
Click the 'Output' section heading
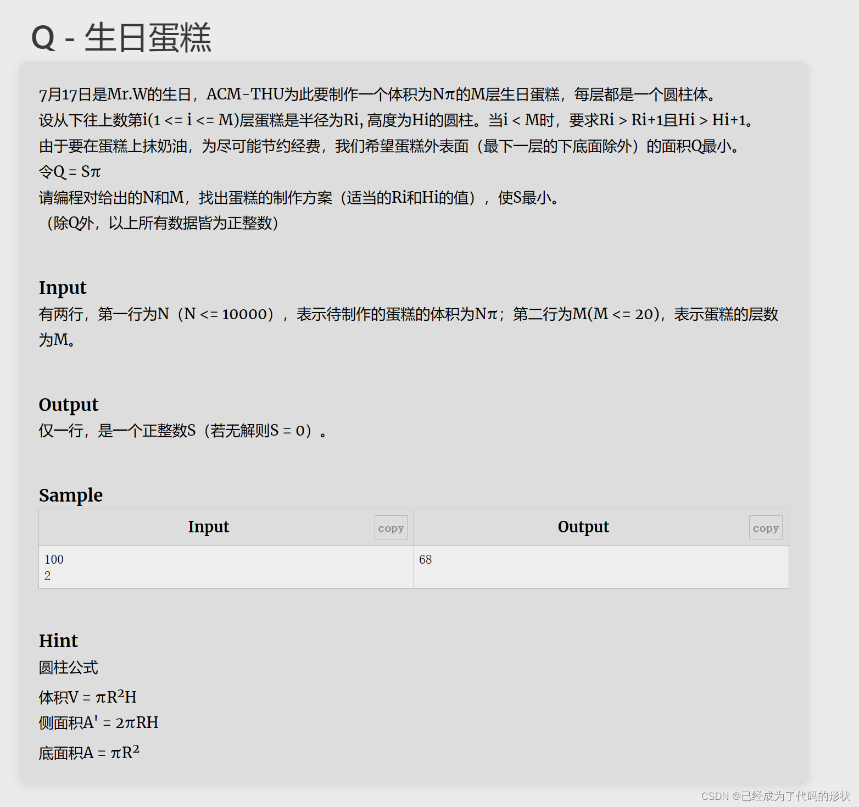point(69,405)
